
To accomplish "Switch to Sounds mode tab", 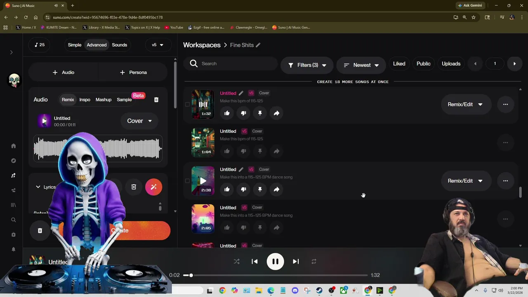I will click(x=120, y=45).
